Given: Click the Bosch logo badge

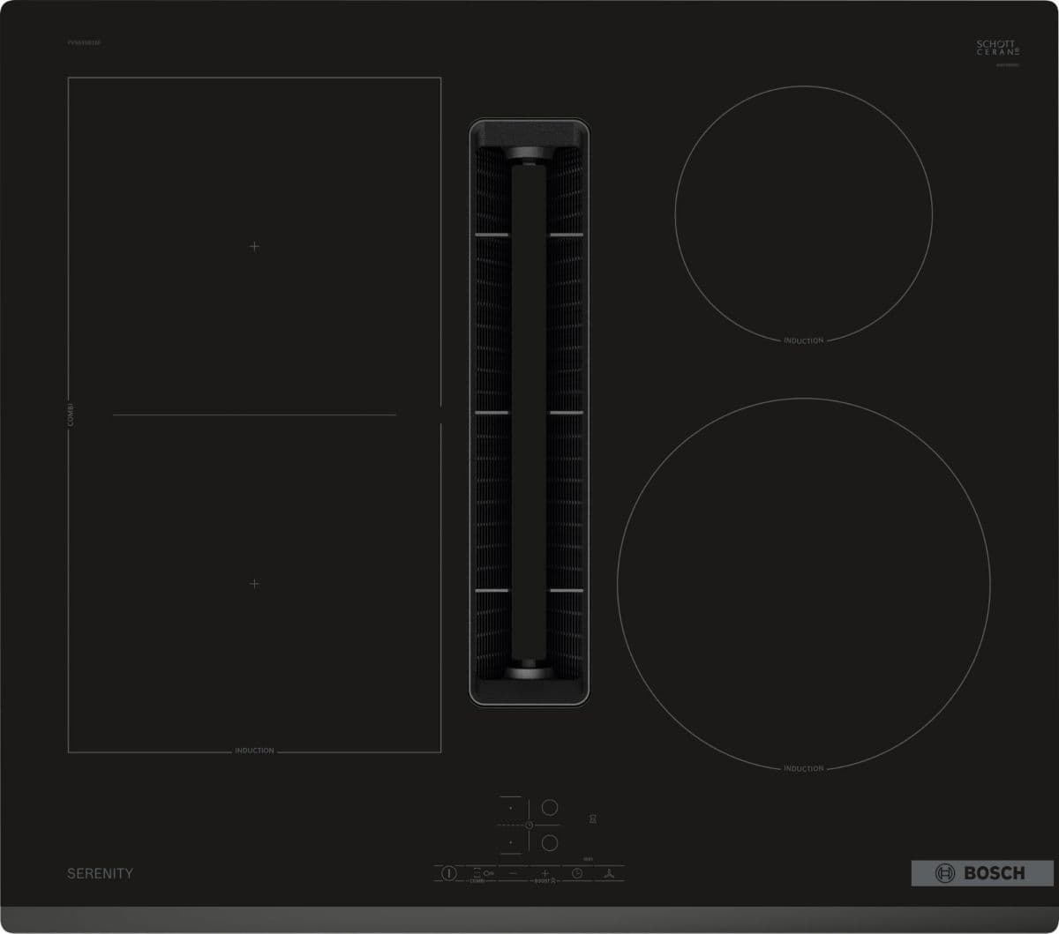Looking at the screenshot, I should coord(970,873).
